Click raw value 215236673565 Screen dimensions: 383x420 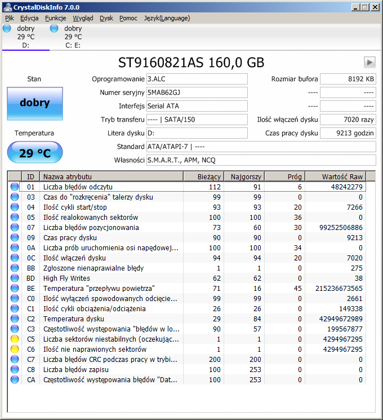[339, 289]
